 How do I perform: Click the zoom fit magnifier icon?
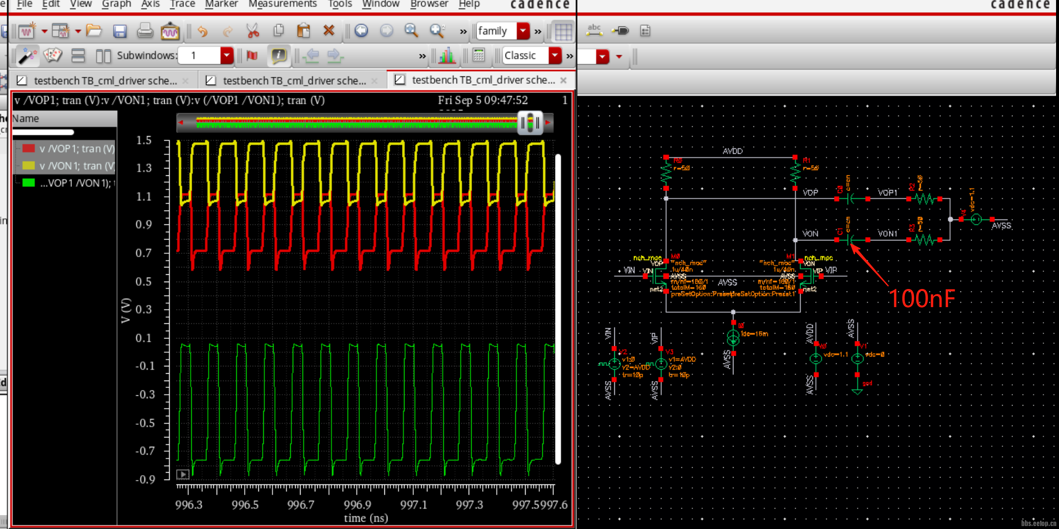[x=411, y=31]
